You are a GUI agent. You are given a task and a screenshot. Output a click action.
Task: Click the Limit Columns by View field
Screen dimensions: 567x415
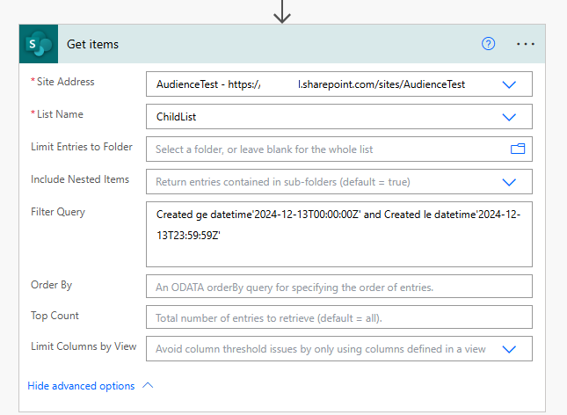pyautogui.click(x=320, y=348)
